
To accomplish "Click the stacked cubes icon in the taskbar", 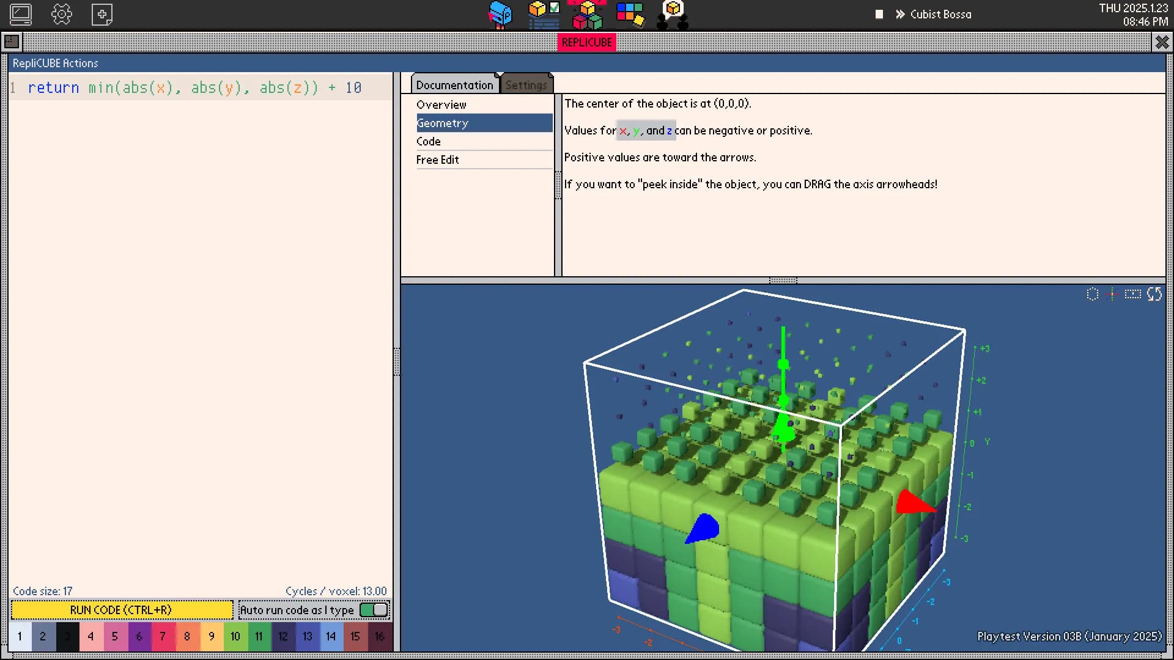I will click(586, 14).
